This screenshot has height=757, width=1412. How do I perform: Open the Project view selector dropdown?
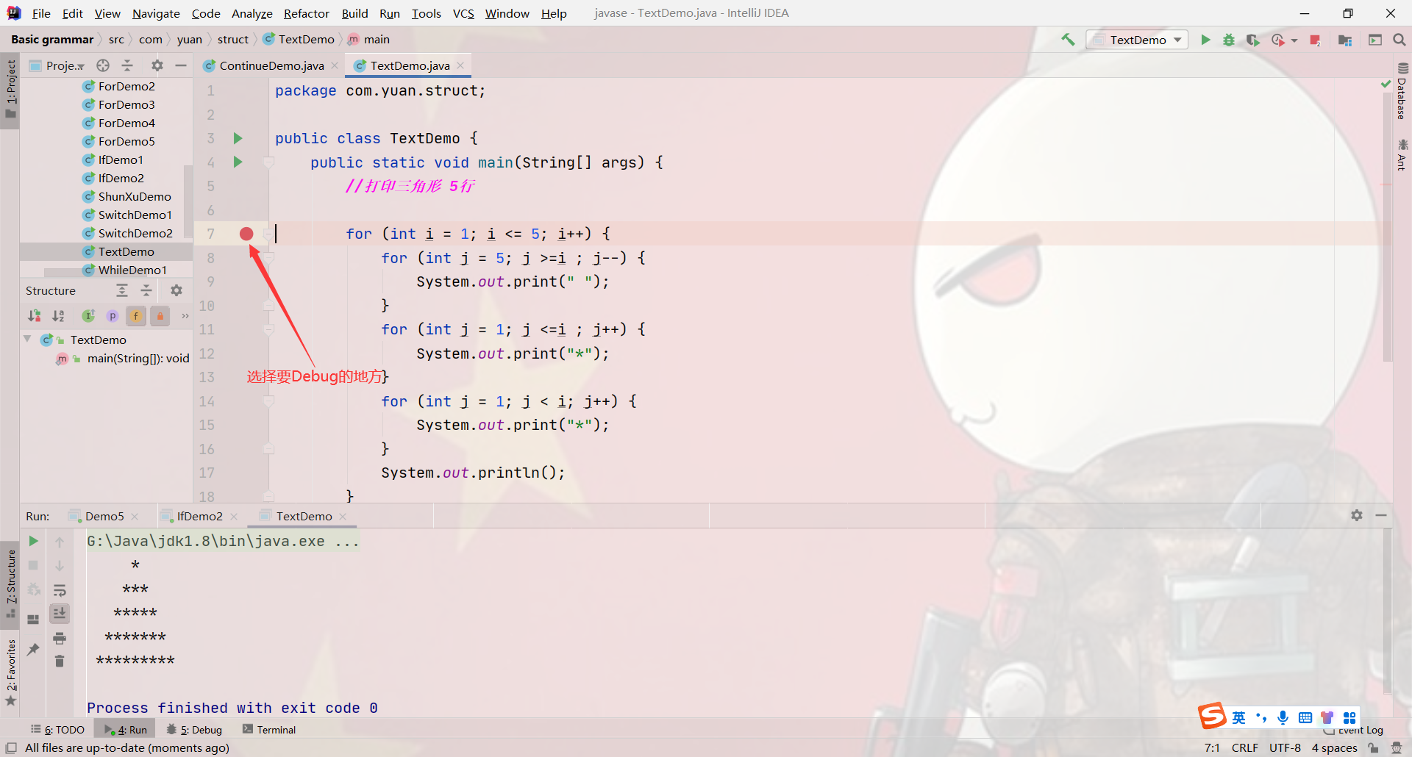point(57,65)
